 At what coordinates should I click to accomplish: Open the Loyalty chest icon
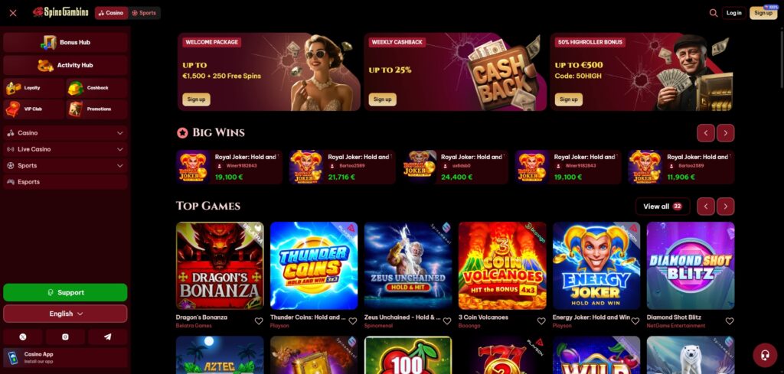pyautogui.click(x=13, y=89)
